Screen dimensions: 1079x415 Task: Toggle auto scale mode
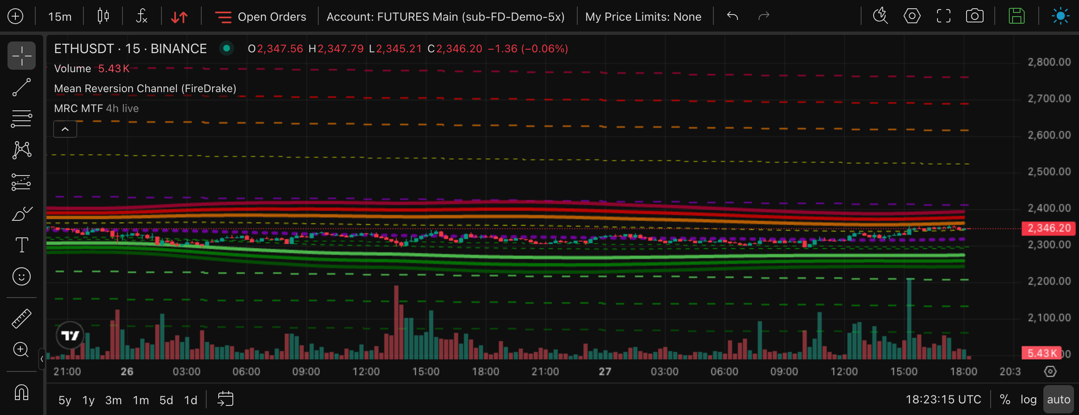(x=1059, y=400)
